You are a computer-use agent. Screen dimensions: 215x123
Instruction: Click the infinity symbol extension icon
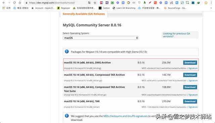[x=134, y=3]
